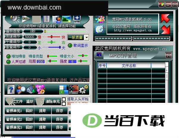Click the 范围 value field showing 200
The width and height of the screenshot is (179, 138).
tap(40, 62)
